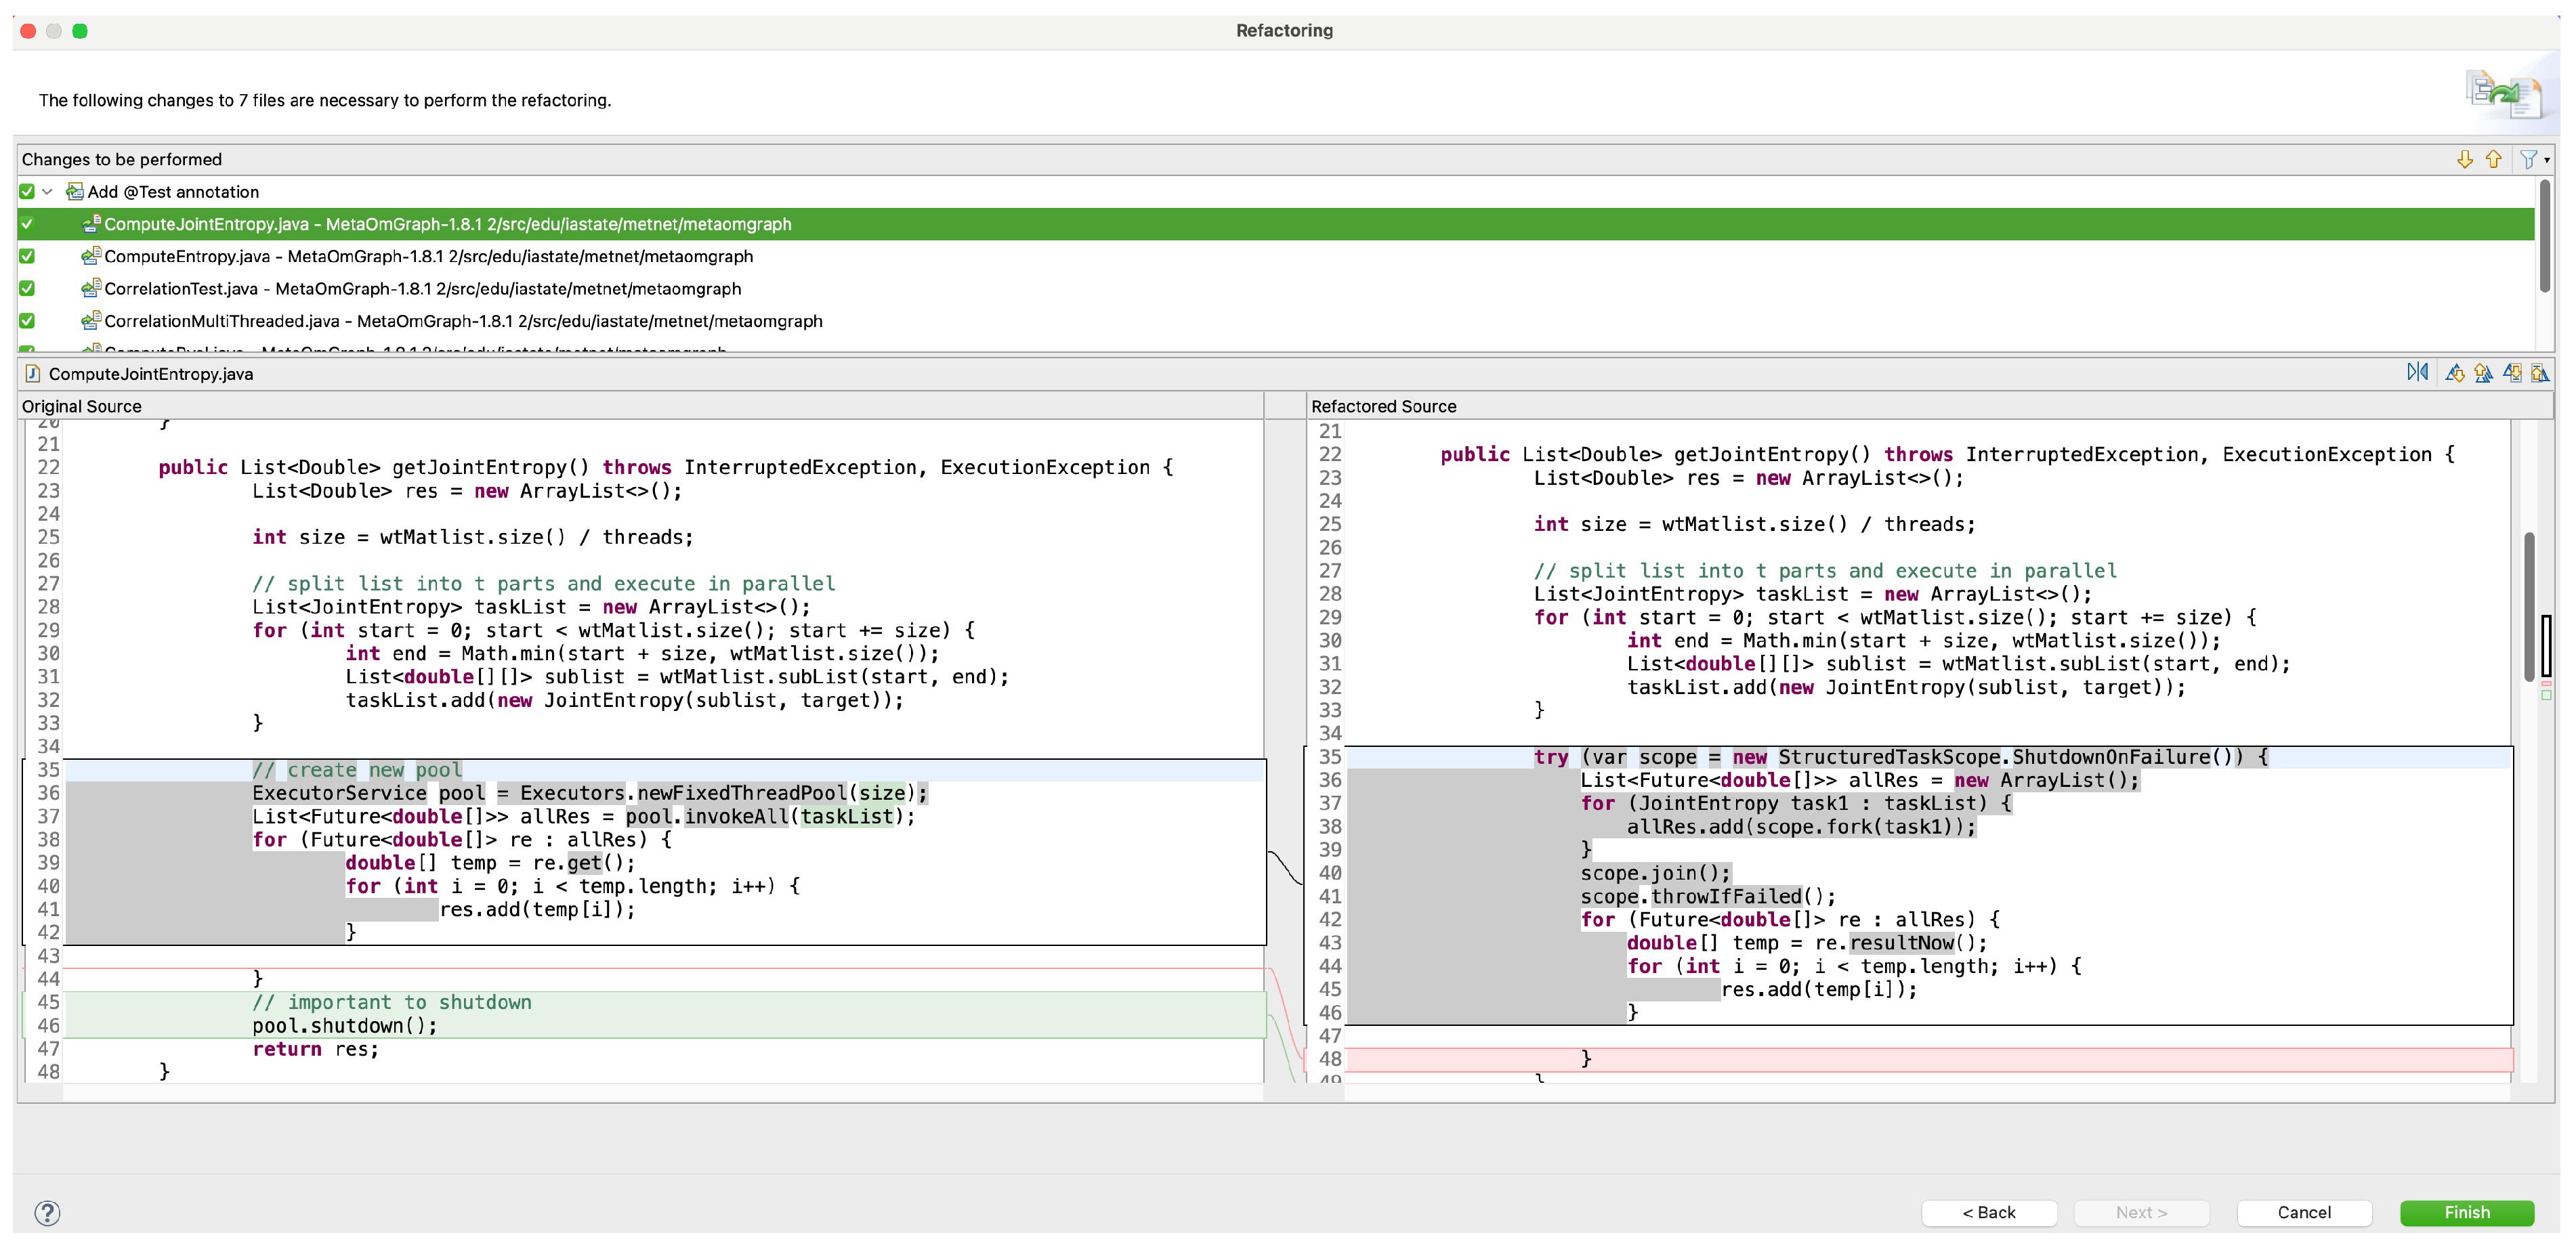Go to next difference icon
The image size is (2576, 1248).
click(2455, 373)
